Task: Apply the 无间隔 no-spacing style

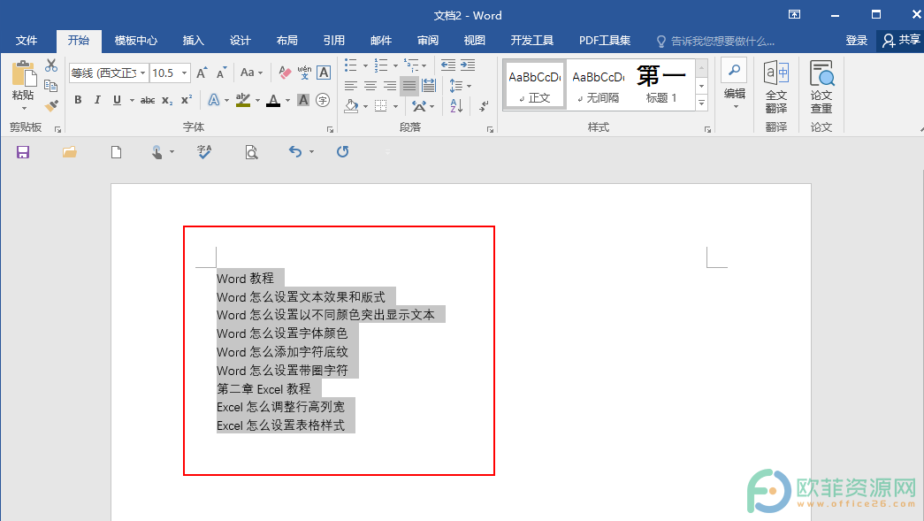Action: point(598,85)
